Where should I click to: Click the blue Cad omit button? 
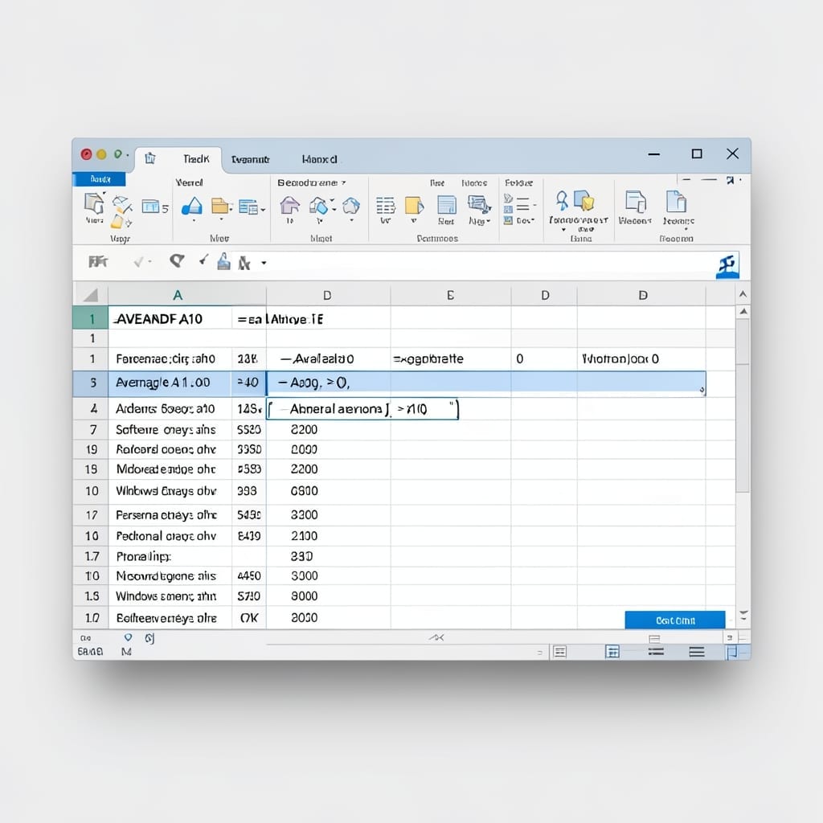(675, 620)
